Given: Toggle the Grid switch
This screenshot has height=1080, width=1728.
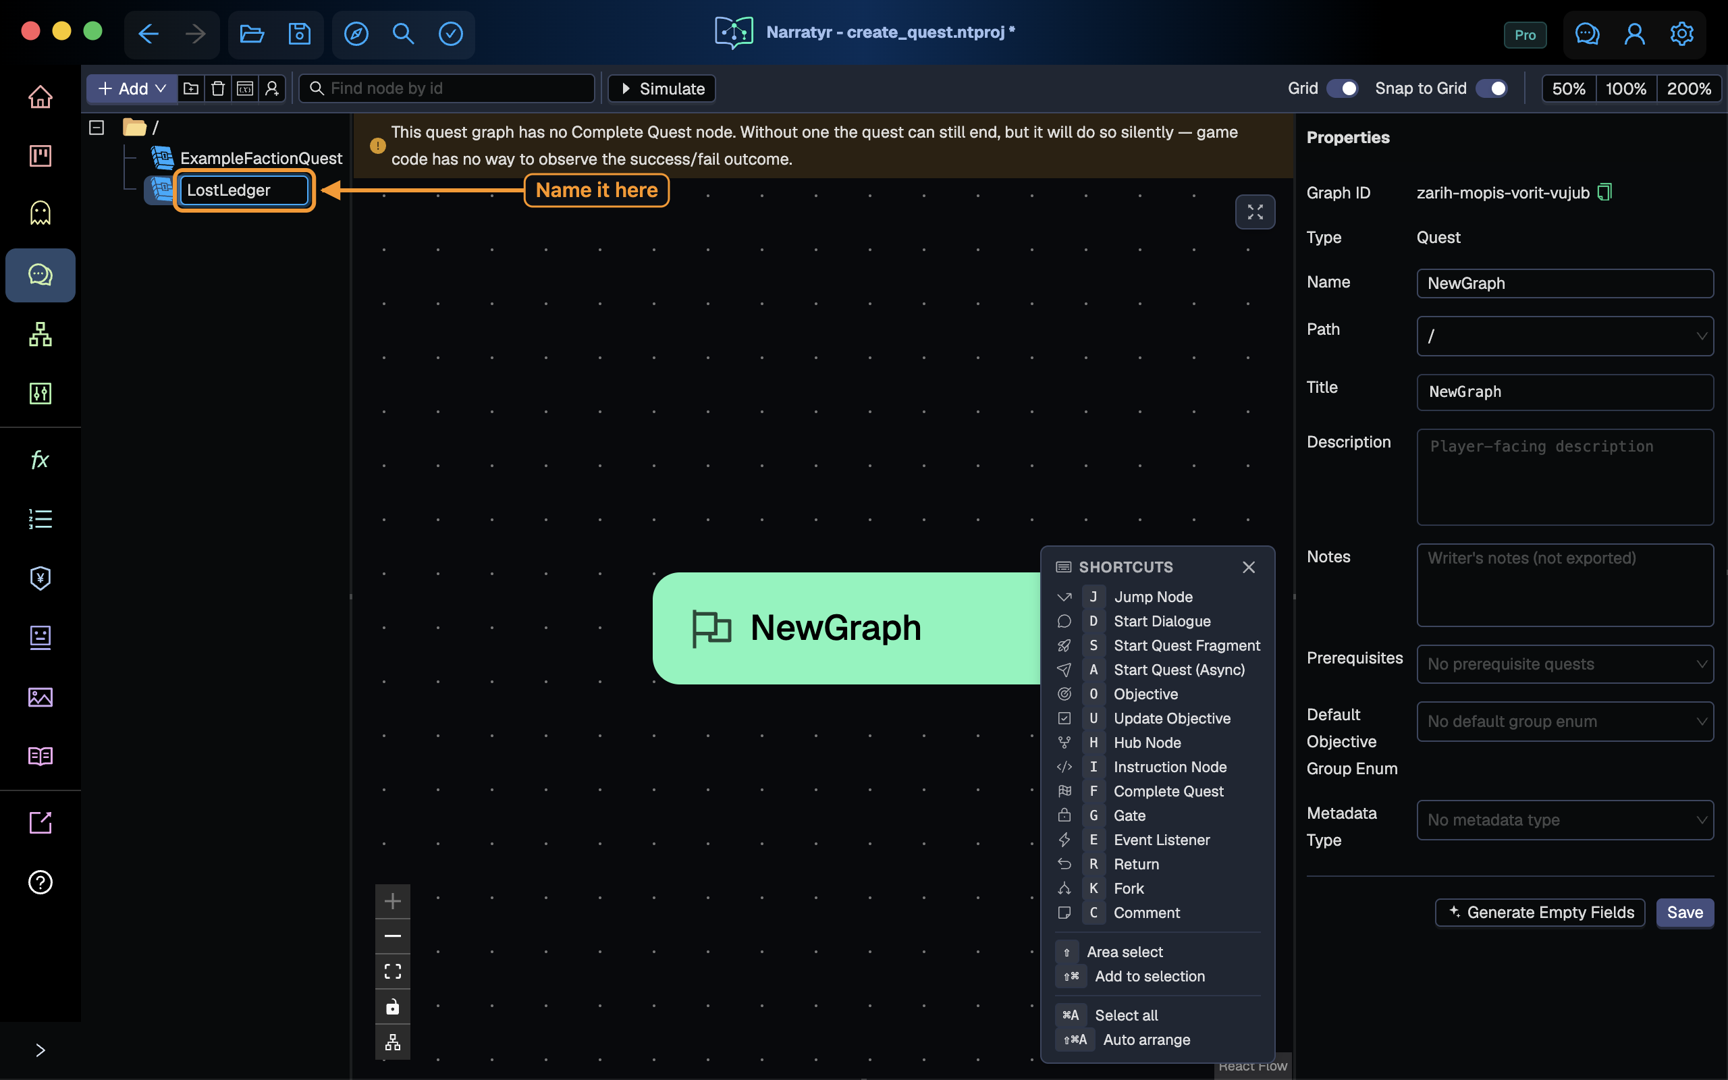Looking at the screenshot, I should [x=1343, y=88].
